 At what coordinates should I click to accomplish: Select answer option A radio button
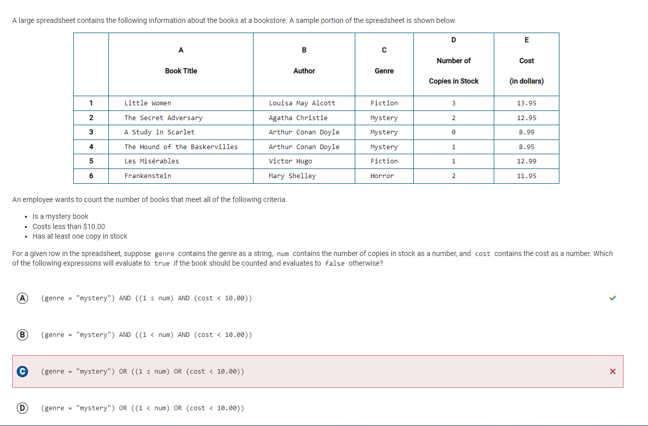click(22, 298)
